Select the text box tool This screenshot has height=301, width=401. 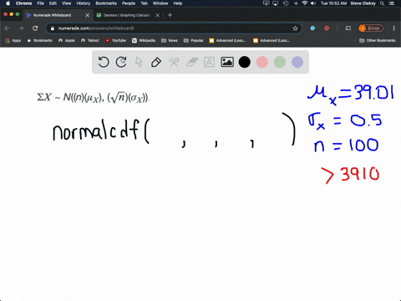click(x=209, y=62)
